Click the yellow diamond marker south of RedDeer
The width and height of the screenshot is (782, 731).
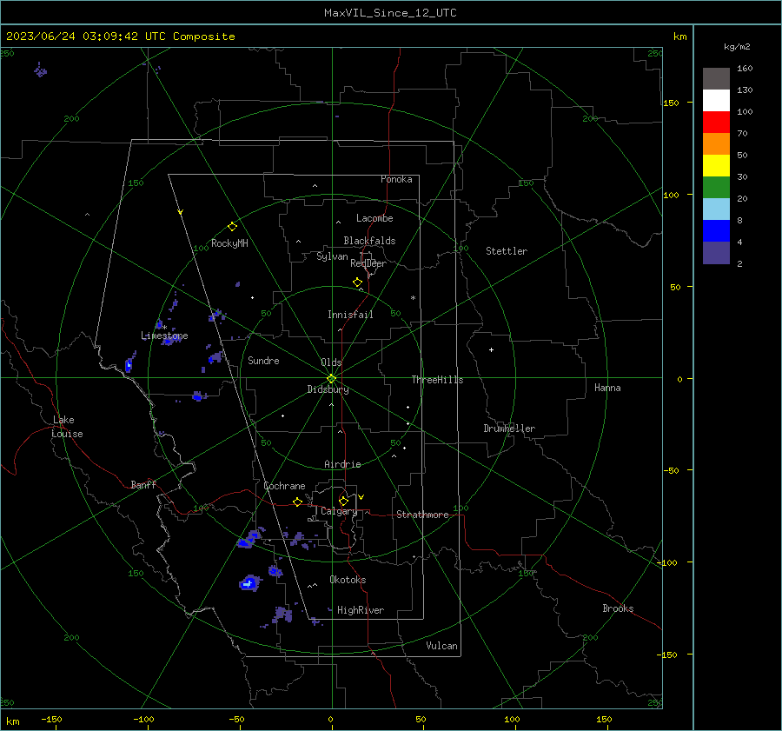357,282
